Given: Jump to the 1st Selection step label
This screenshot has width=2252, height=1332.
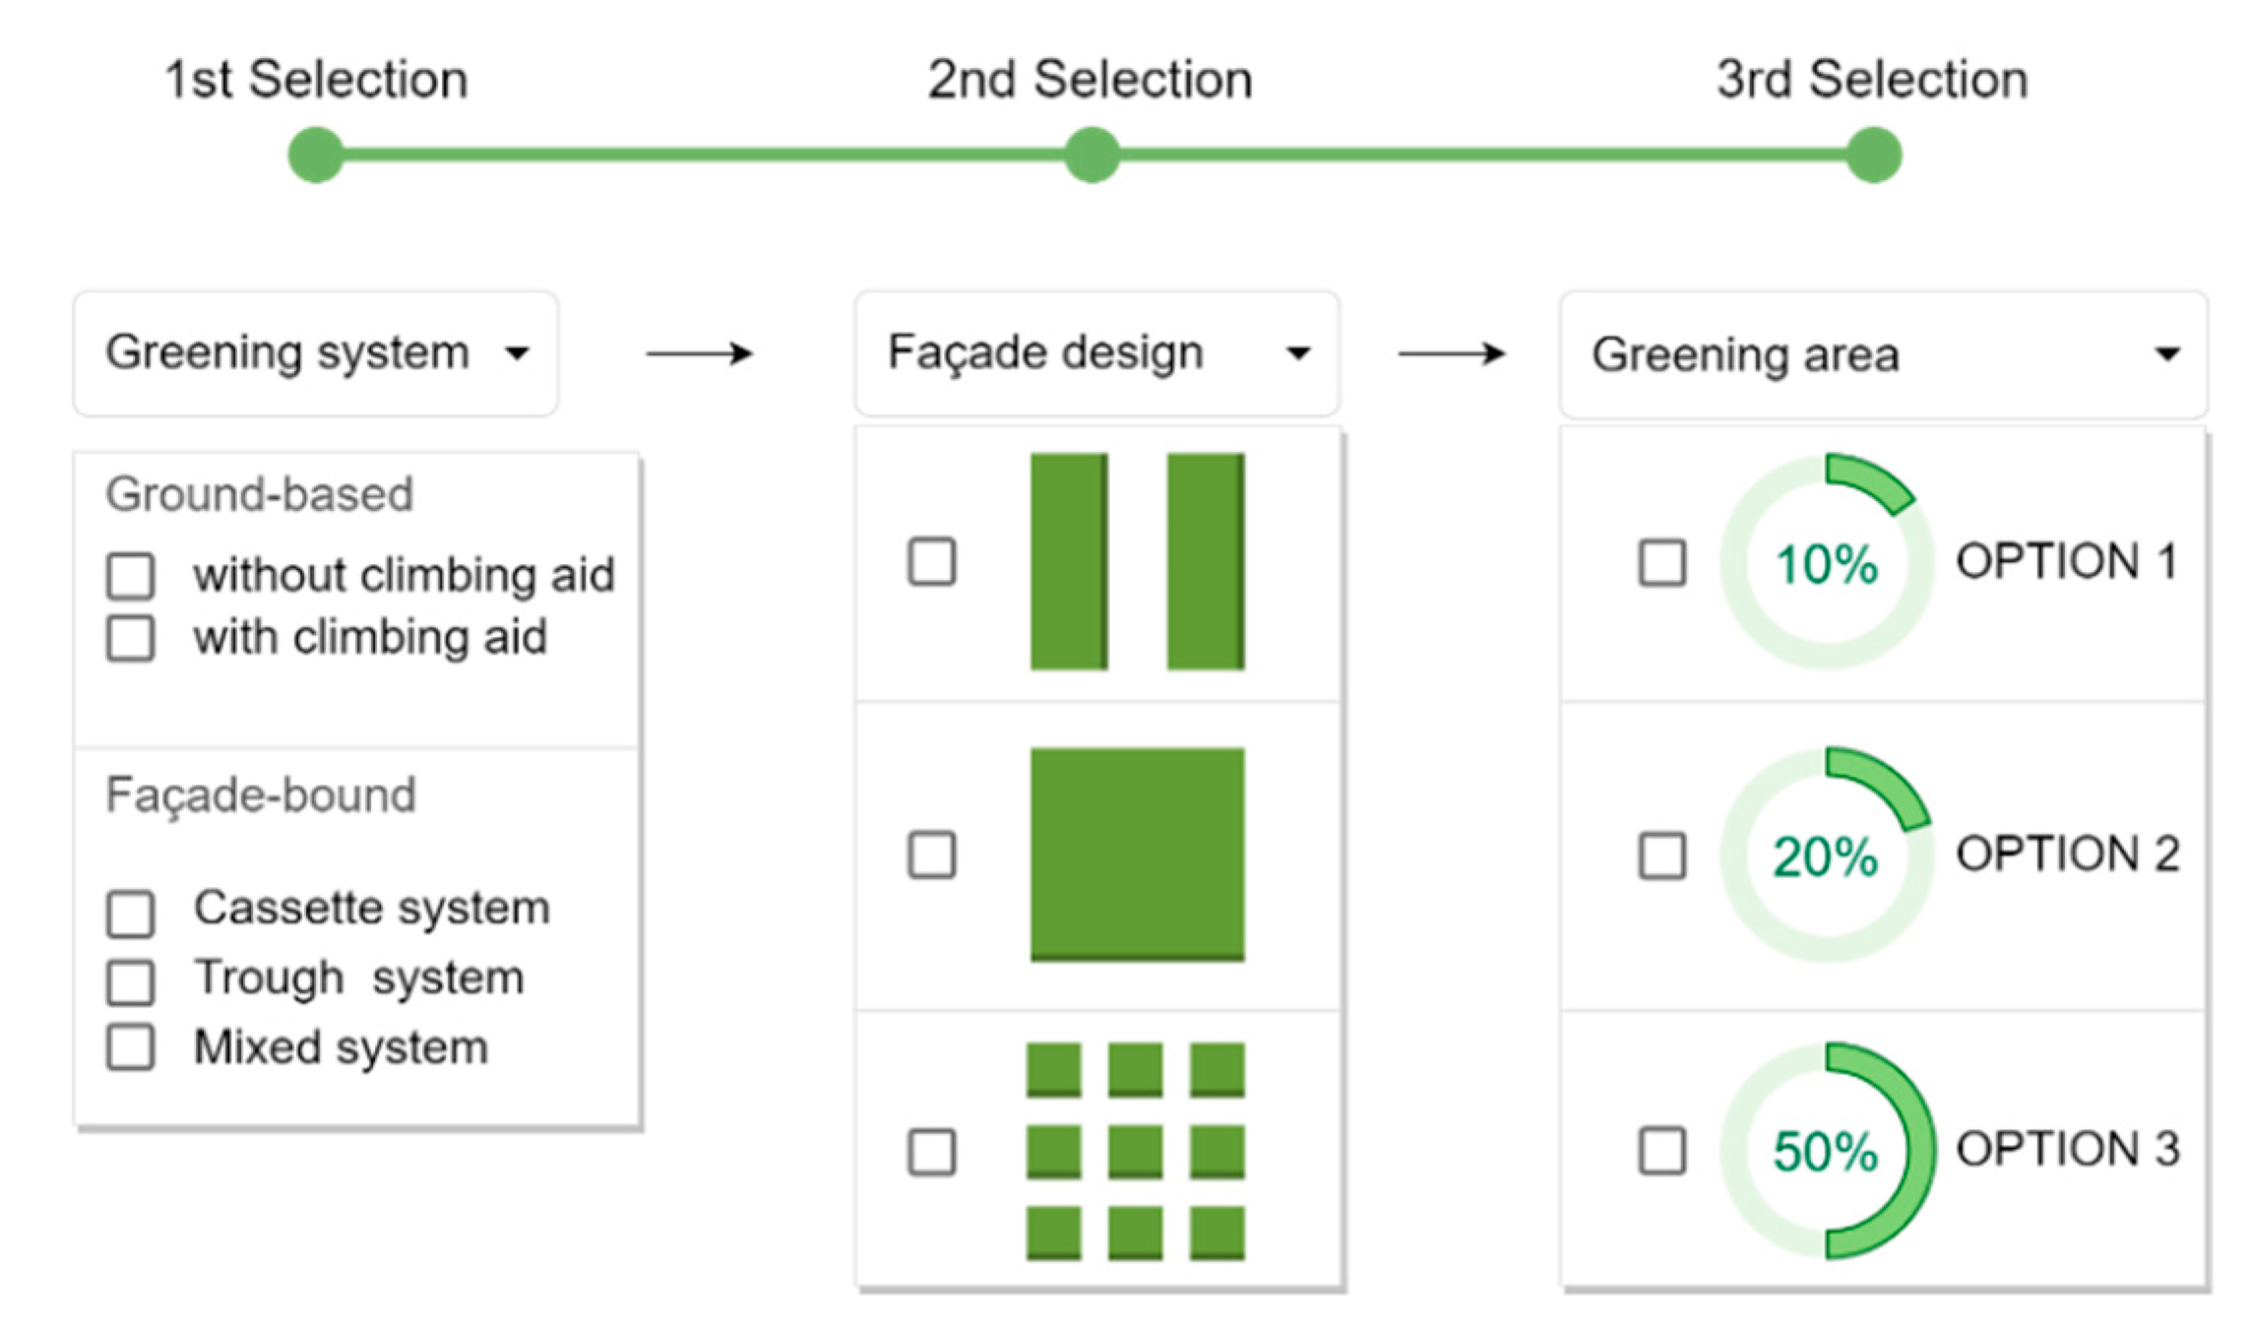Looking at the screenshot, I should 315,79.
